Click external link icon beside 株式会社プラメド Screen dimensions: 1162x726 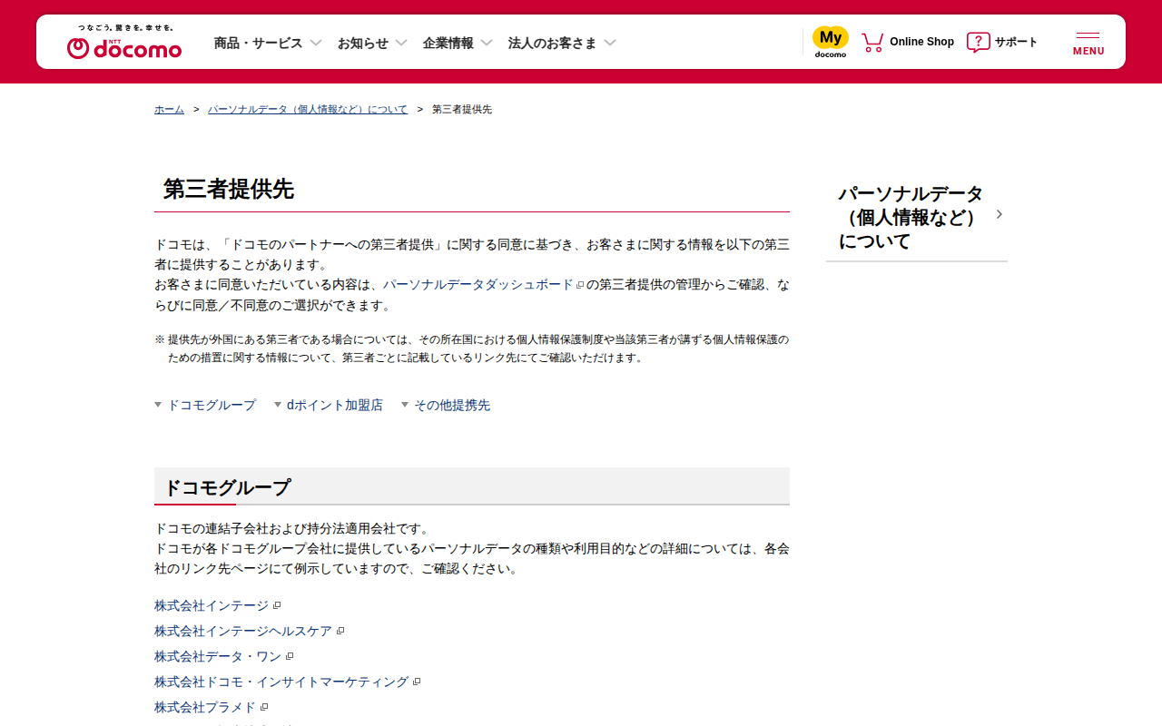[x=264, y=707]
